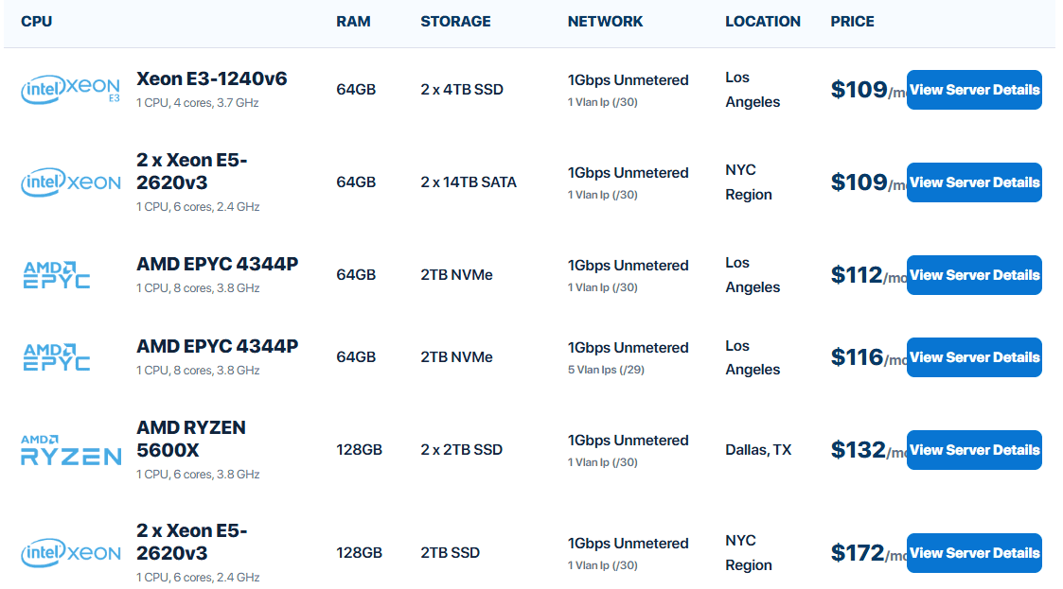
Task: Click the $172 price
Action: [858, 553]
